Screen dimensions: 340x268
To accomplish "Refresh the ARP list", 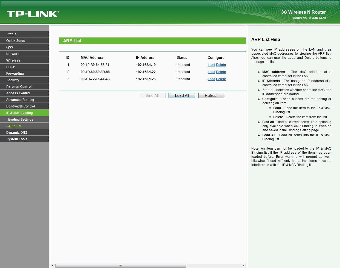I will (x=212, y=95).
